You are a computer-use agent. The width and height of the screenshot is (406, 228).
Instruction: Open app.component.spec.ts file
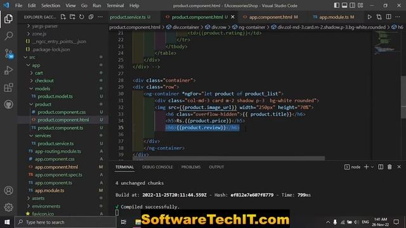[58, 175]
